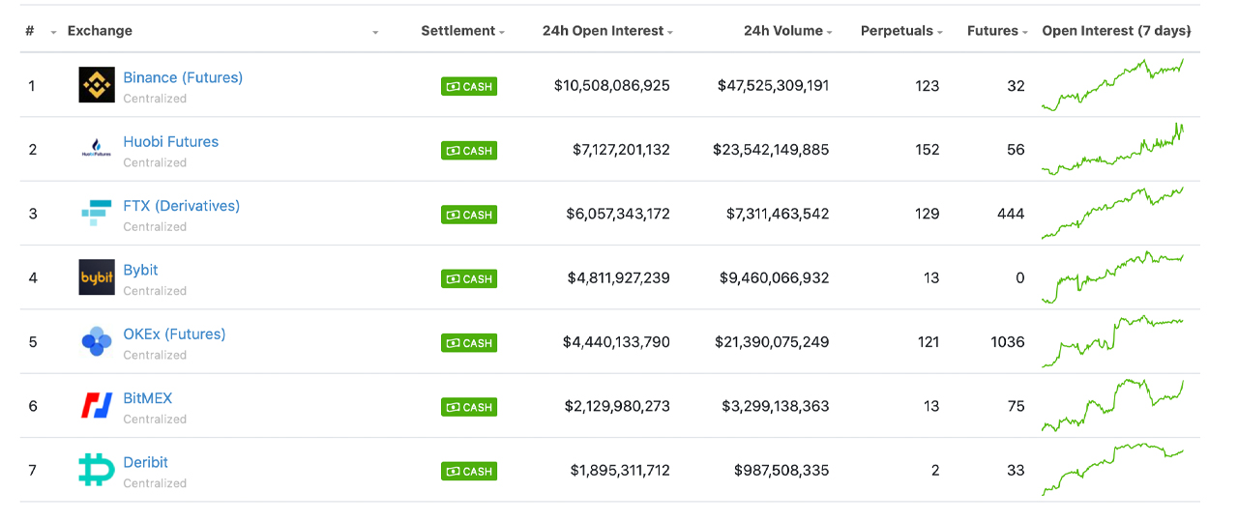Click the CASH badge for Deribit

469,471
